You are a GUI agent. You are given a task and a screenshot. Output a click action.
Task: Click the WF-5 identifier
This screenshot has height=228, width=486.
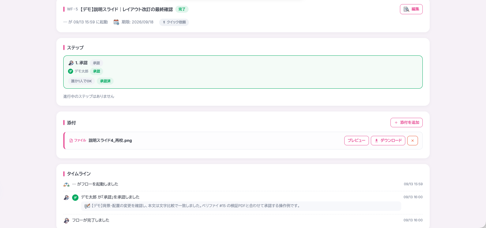point(72,9)
